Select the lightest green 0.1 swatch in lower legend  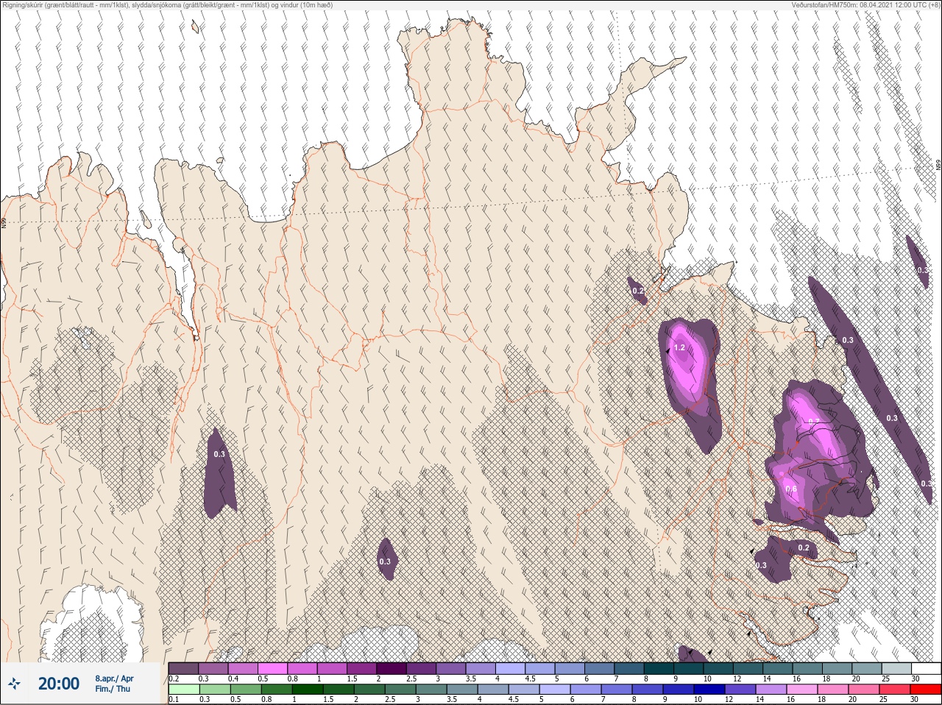(x=184, y=689)
